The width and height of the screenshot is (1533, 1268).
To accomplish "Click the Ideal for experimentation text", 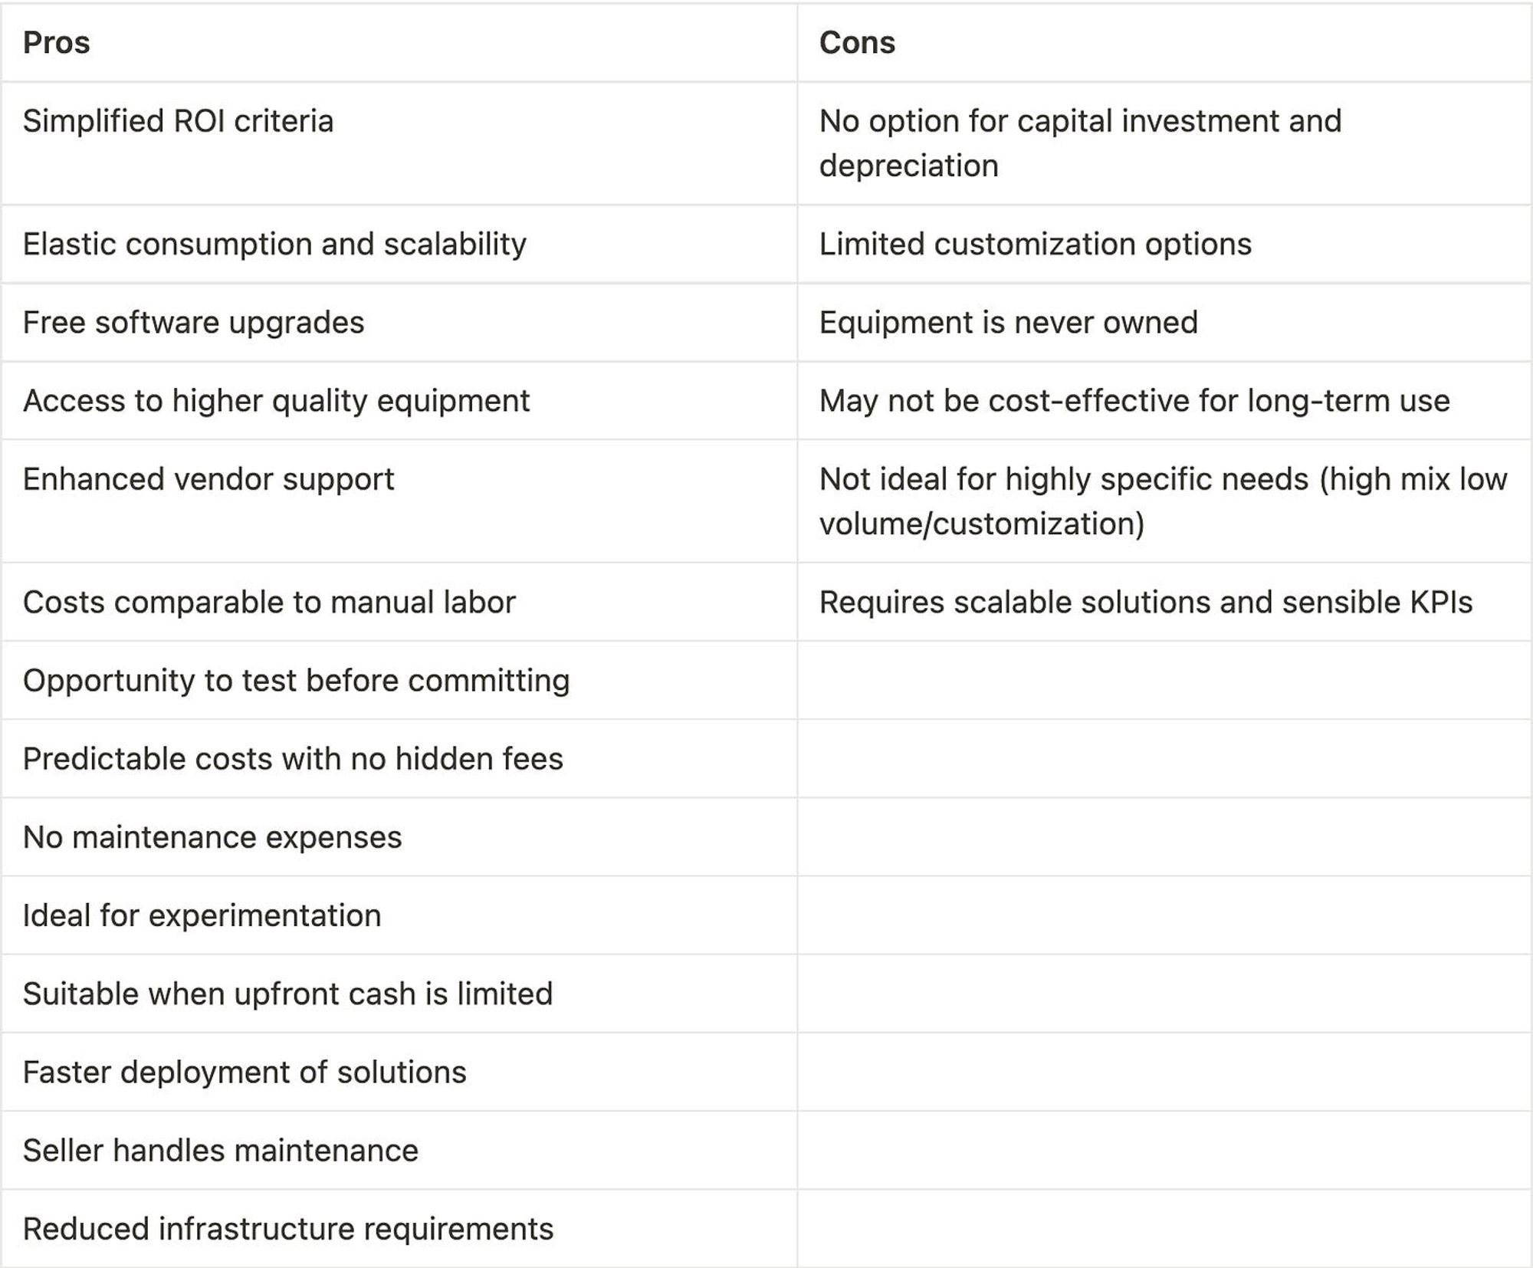I will [202, 915].
